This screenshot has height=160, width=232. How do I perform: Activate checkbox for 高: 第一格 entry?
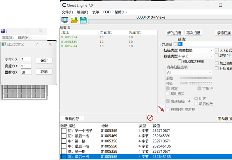(x=64, y=151)
